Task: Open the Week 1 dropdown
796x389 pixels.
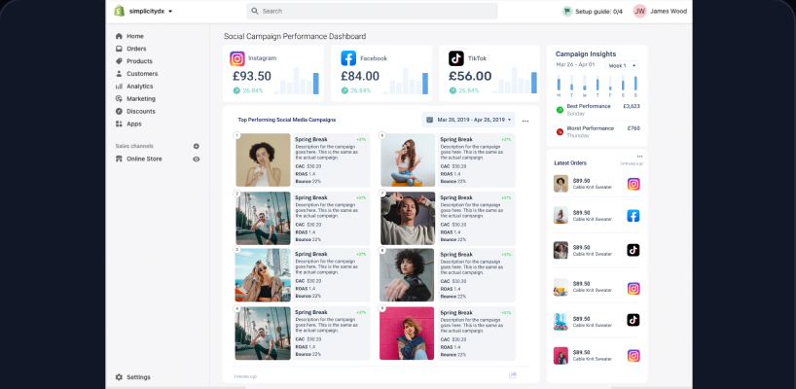Action: (622, 65)
